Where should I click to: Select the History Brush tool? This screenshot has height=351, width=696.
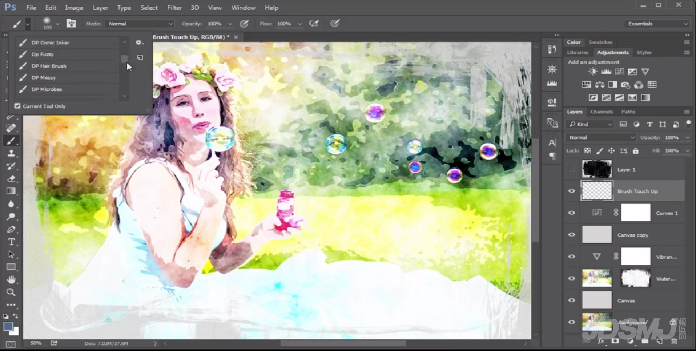[11, 166]
